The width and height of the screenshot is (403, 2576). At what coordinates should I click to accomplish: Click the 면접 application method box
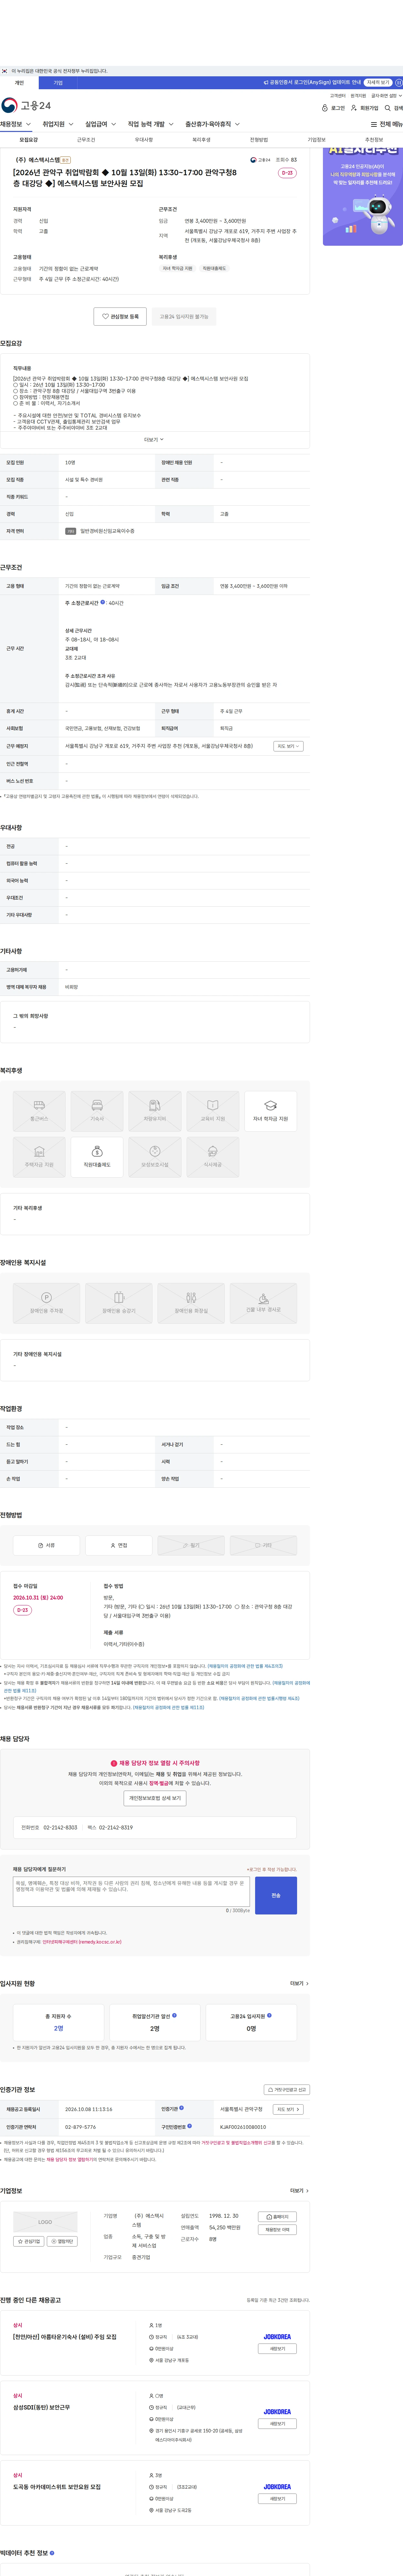click(x=119, y=1545)
